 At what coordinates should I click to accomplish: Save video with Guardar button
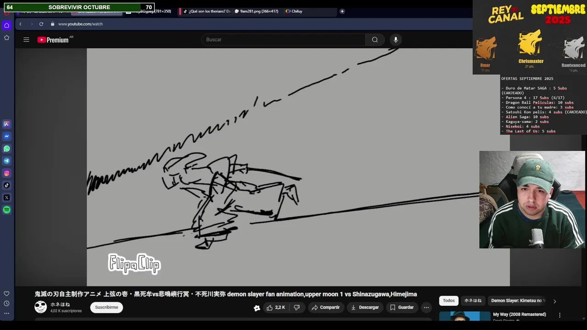click(402, 308)
